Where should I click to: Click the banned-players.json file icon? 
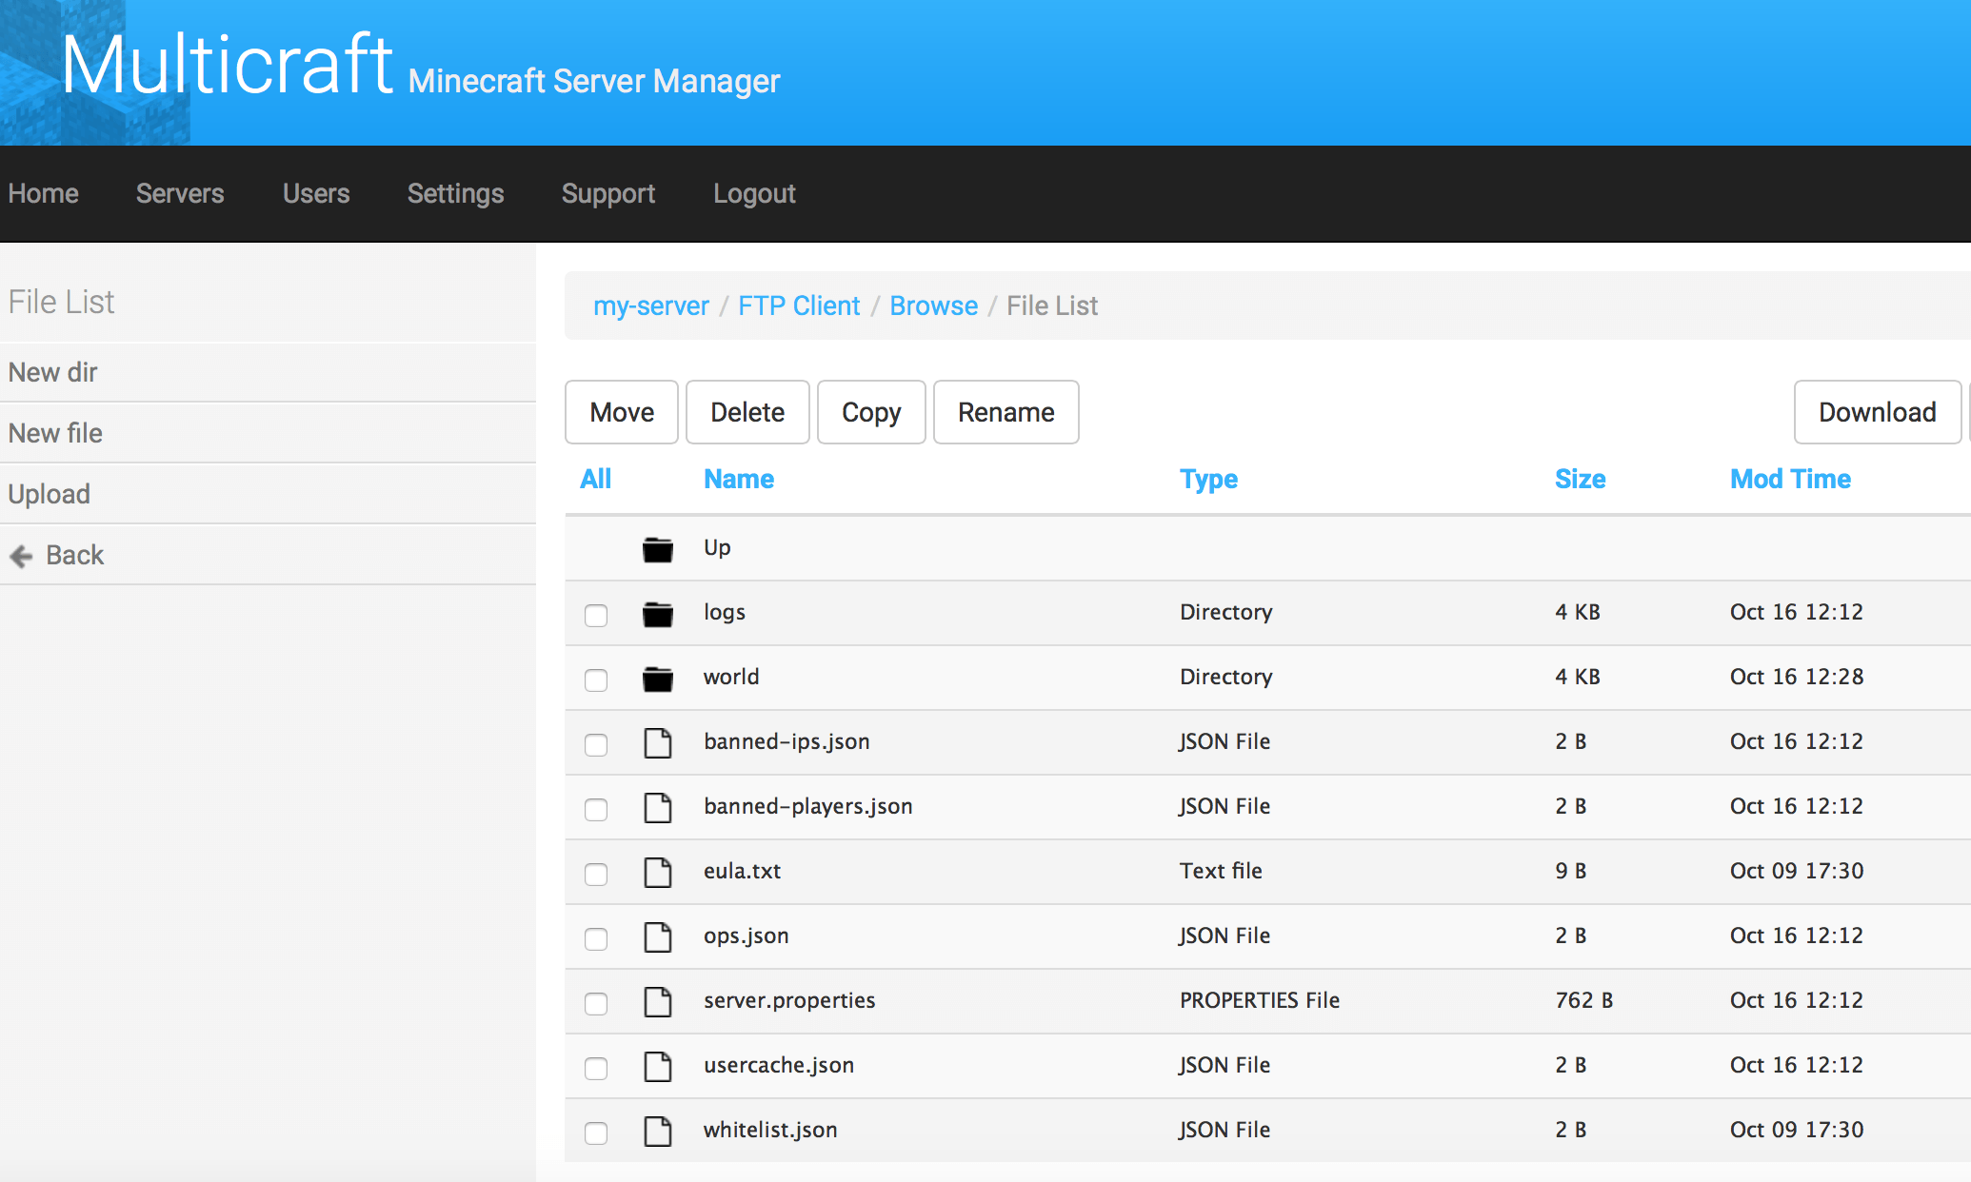657,807
